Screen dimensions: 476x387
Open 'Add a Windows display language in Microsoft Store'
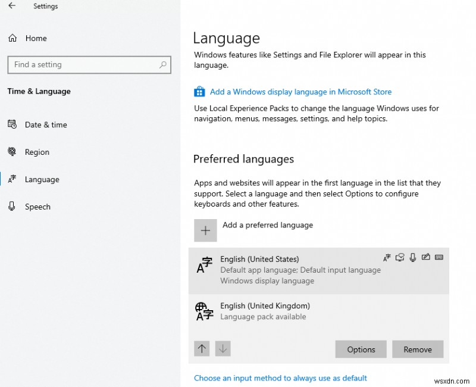(x=300, y=91)
